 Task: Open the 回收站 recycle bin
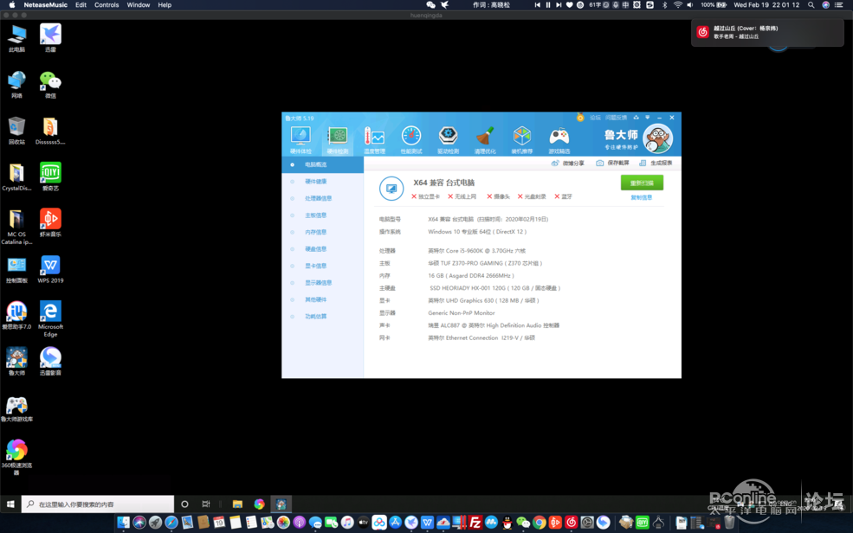click(16, 131)
